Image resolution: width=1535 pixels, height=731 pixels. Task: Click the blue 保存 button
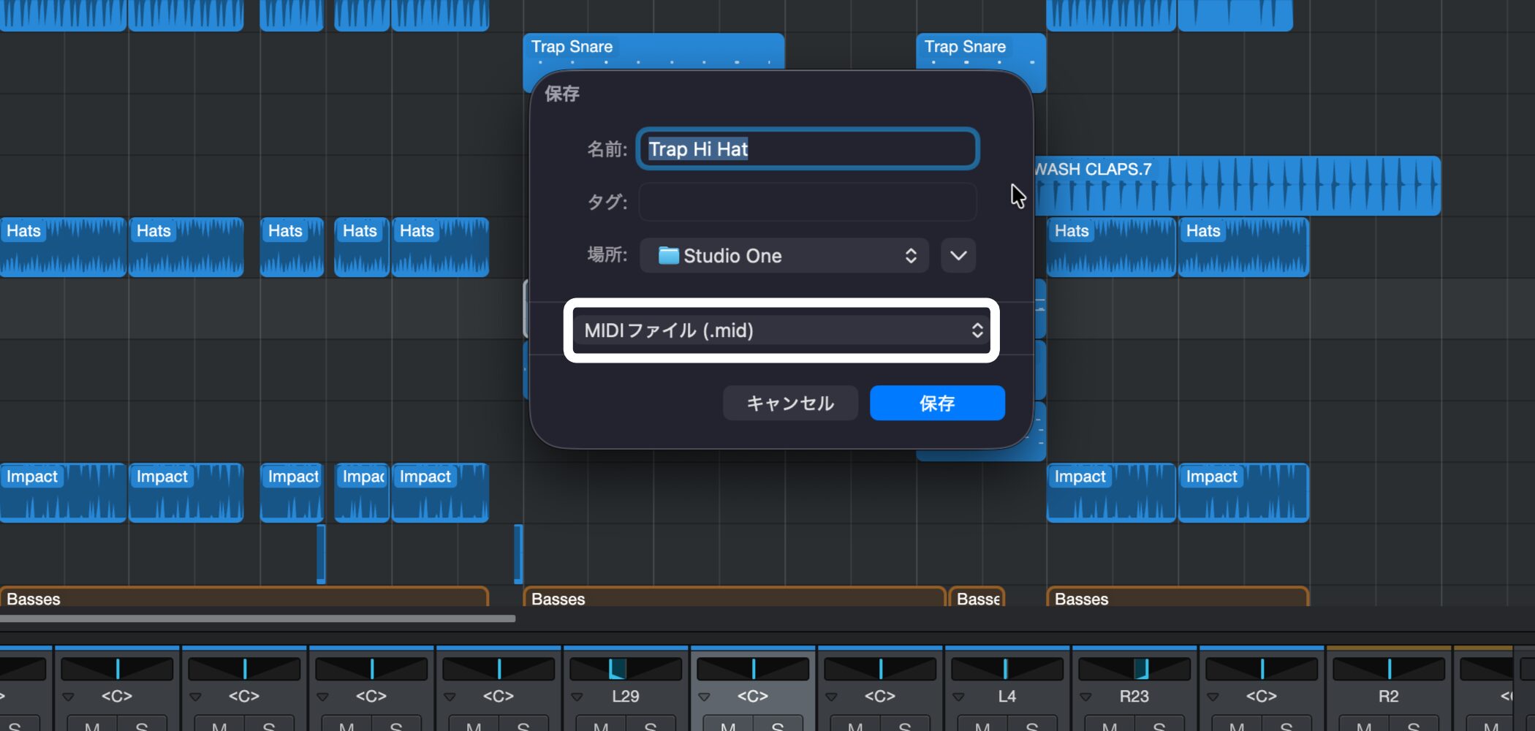(x=936, y=403)
